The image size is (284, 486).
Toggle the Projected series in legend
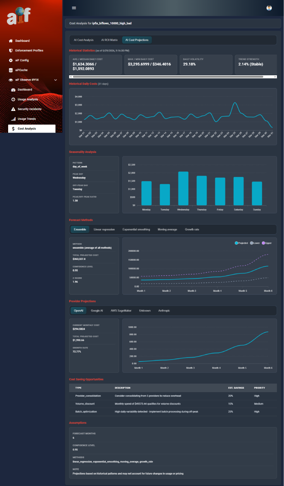pyautogui.click(x=241, y=243)
